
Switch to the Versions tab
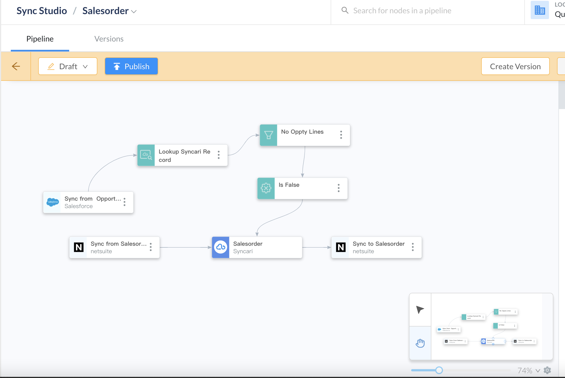109,39
